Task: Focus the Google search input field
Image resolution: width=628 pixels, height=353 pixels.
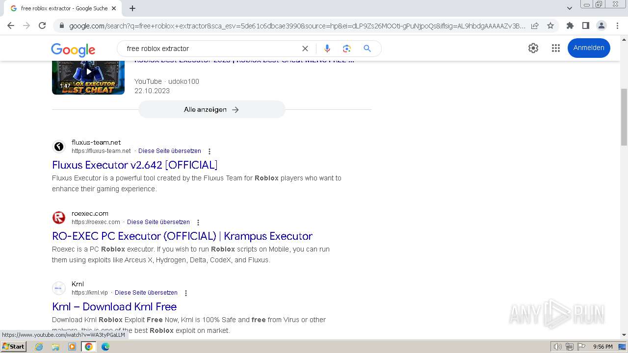Action: pos(211,49)
